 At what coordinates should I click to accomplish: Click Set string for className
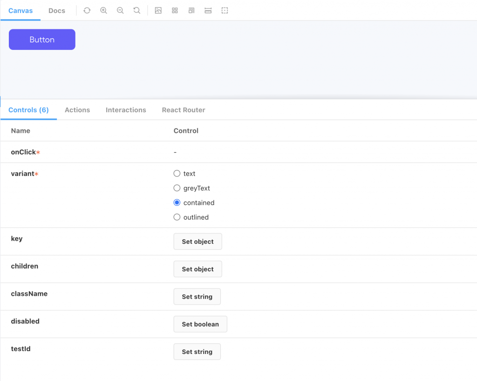(x=197, y=297)
